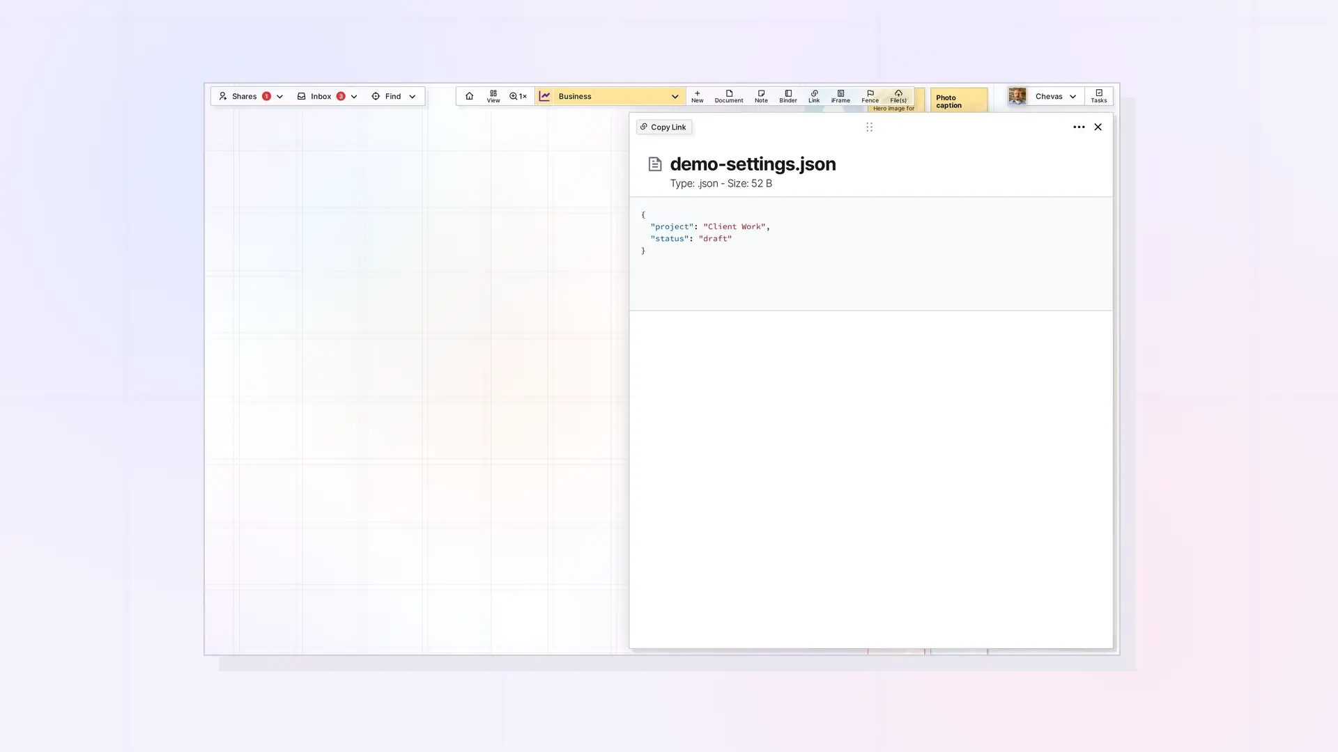Expand the Shares dropdown chevron

click(x=279, y=97)
